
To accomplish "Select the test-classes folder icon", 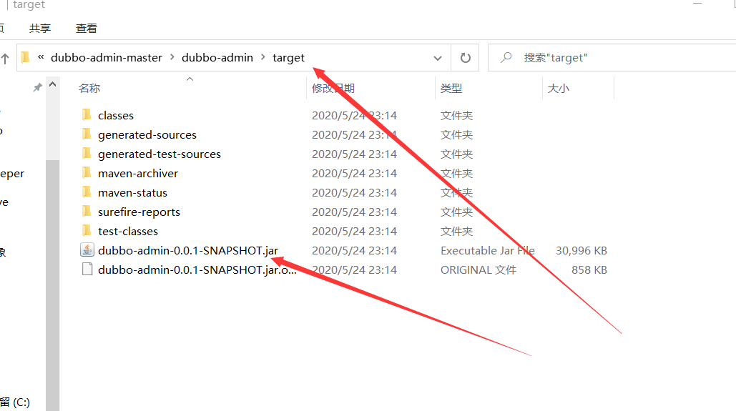I will [87, 230].
